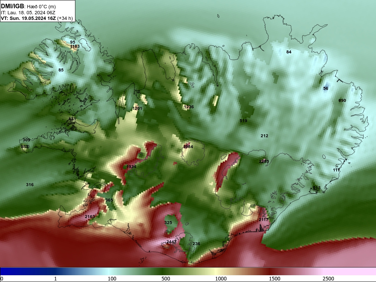The image size is (376, 282).
Task: Click the 365 value in the southwest
Action: click(109, 200)
